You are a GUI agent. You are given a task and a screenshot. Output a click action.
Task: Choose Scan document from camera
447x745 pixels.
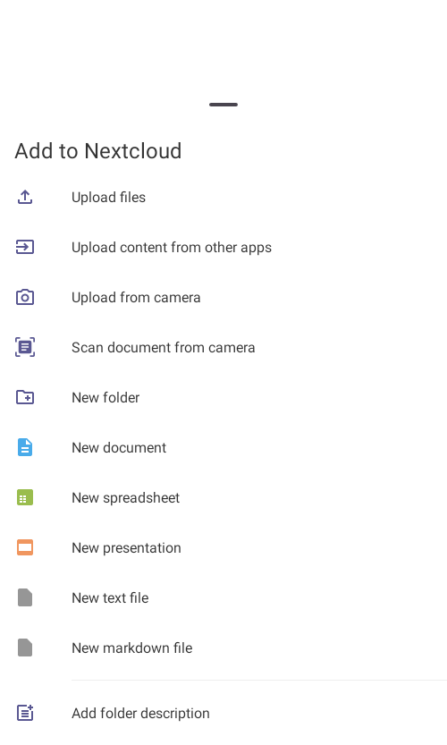(223, 347)
